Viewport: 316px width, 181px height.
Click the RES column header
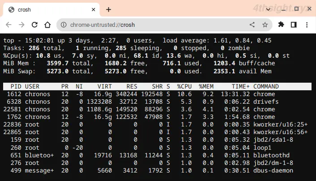point(132,87)
